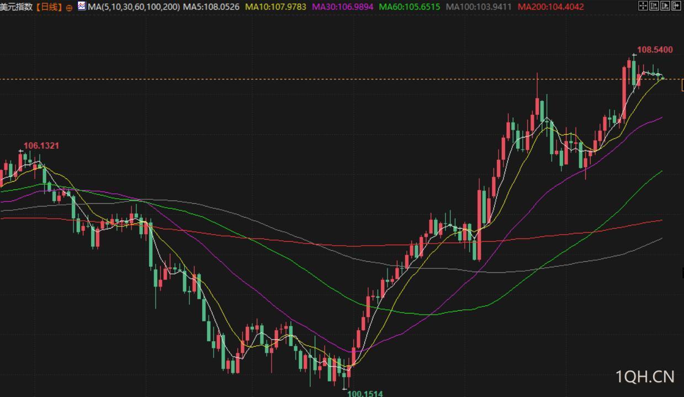Click the expand-chart-range icon with right arrow
The image size is (684, 397).
[x=665, y=6]
